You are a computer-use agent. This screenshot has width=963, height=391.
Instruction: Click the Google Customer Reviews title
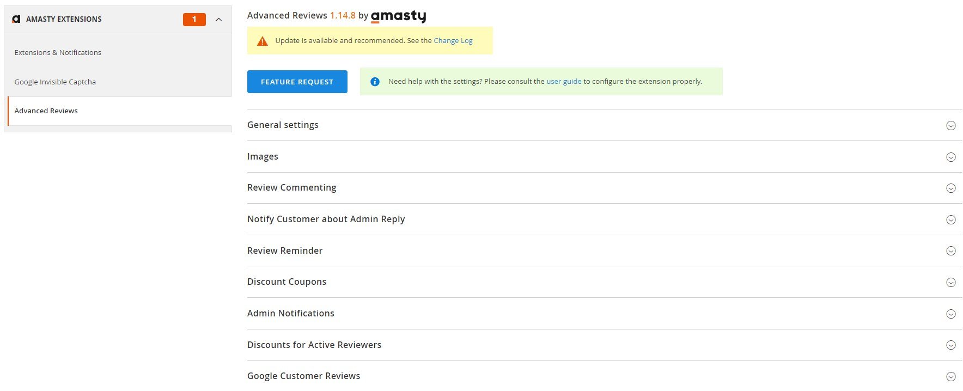click(x=303, y=376)
